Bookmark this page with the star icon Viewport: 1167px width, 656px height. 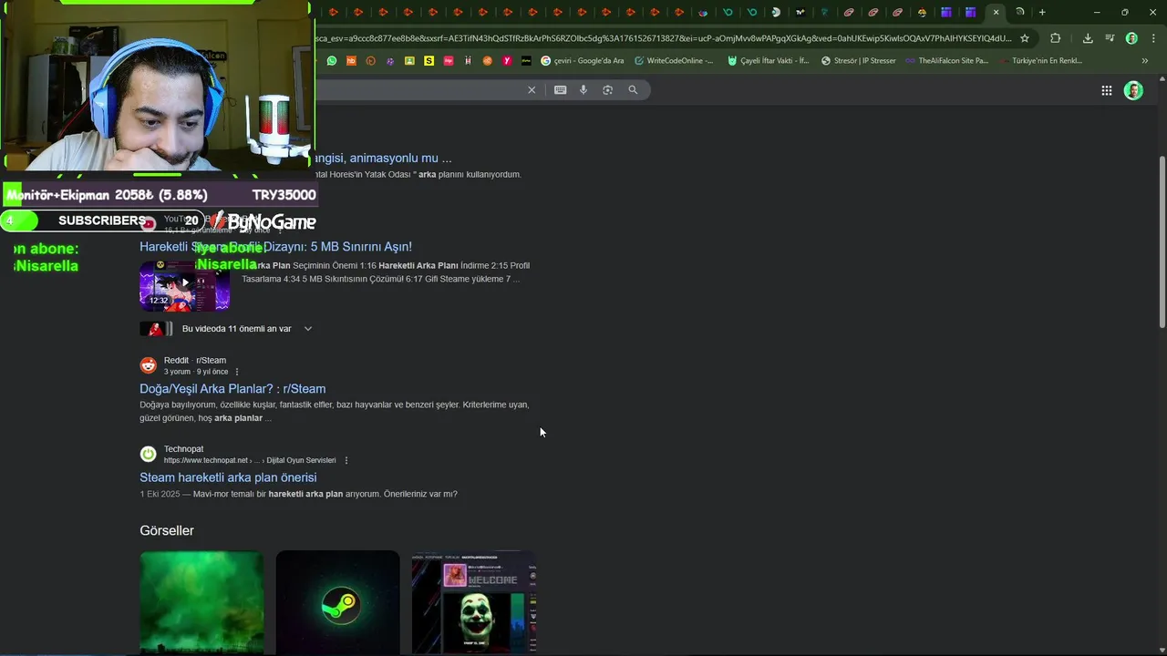pos(1025,38)
